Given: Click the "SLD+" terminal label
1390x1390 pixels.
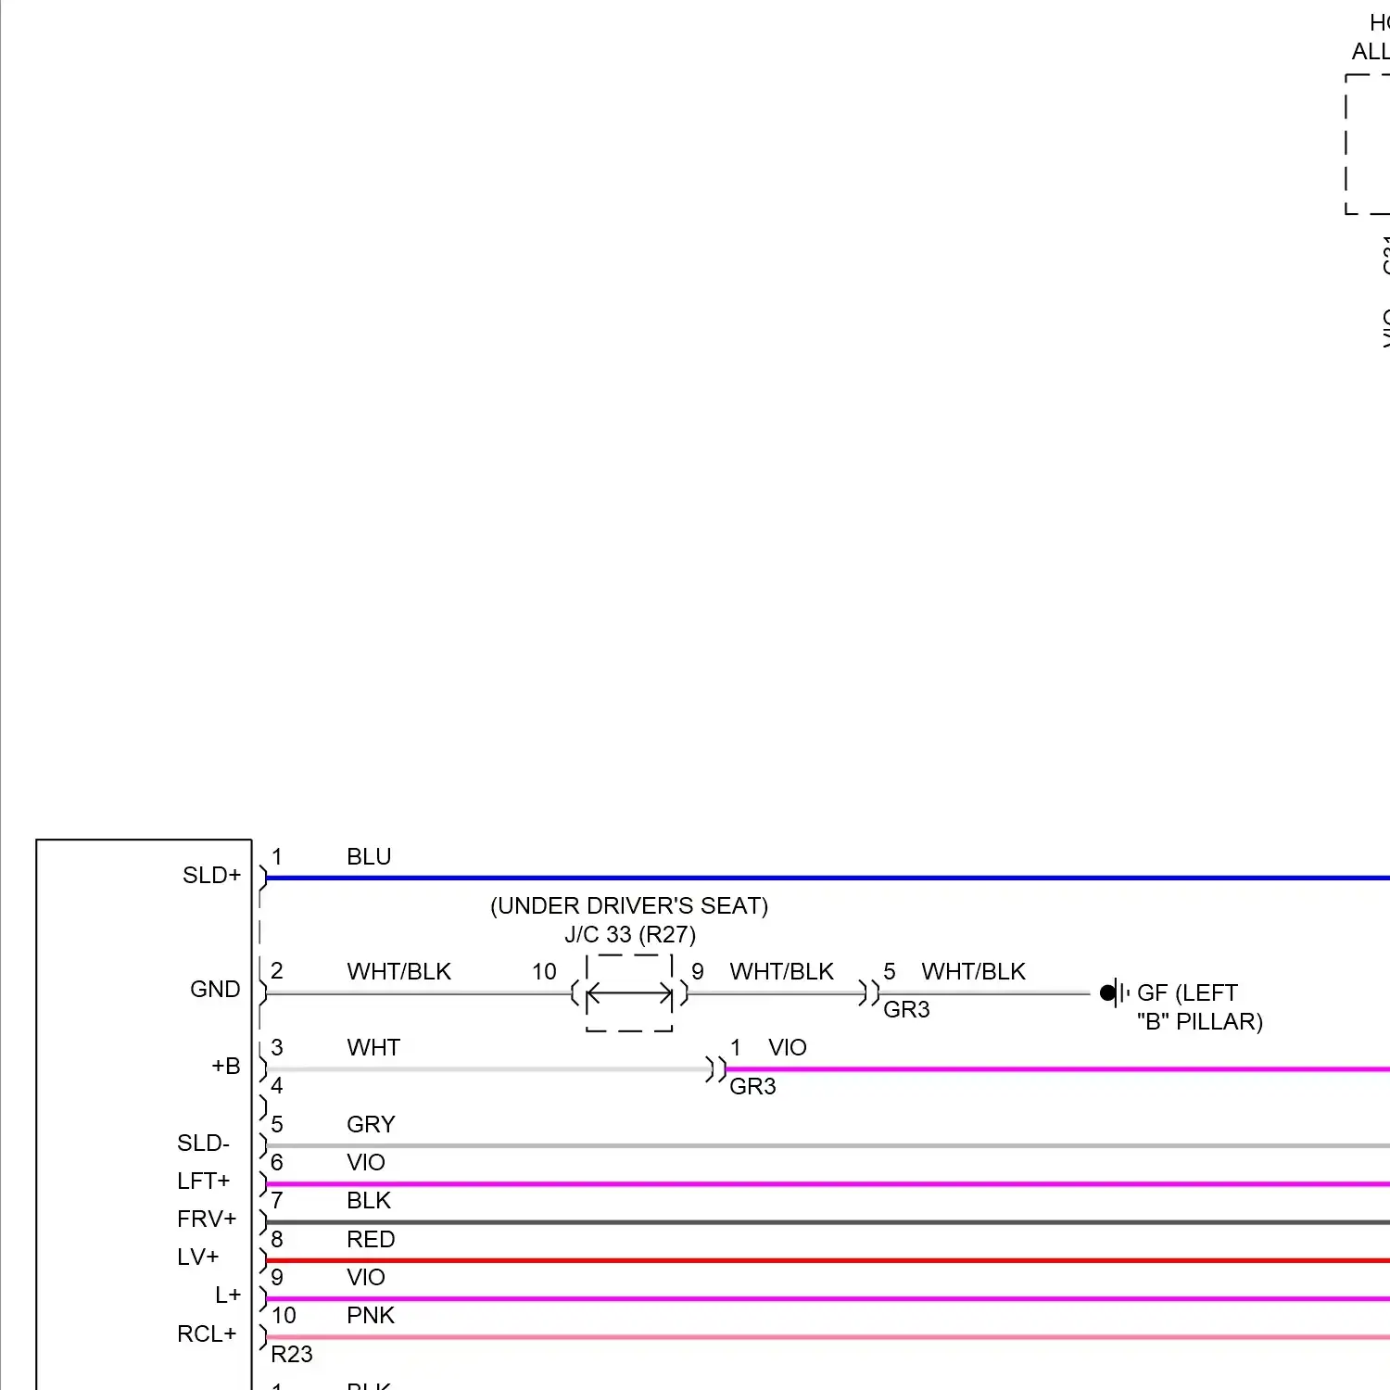Looking at the screenshot, I should (x=211, y=876).
